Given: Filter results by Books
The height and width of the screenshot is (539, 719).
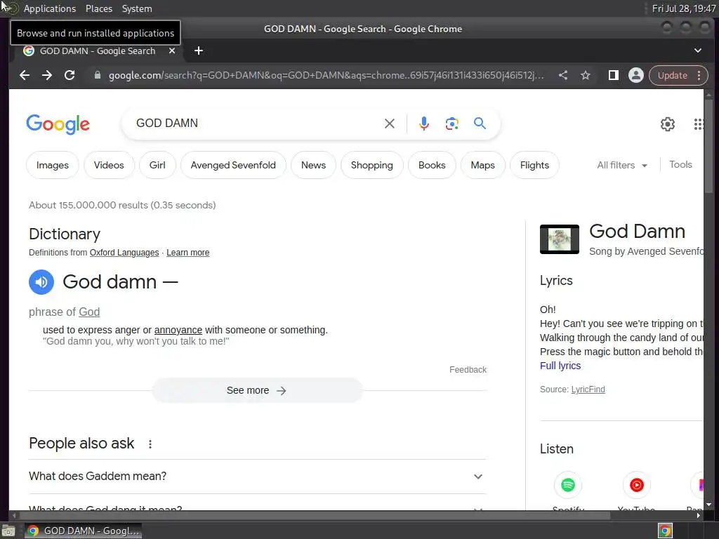Looking at the screenshot, I should [x=432, y=165].
